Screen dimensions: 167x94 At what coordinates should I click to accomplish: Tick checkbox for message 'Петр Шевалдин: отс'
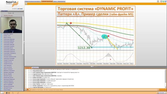click(26, 71)
